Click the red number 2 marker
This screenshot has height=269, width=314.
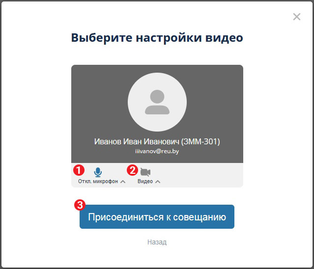coord(132,170)
